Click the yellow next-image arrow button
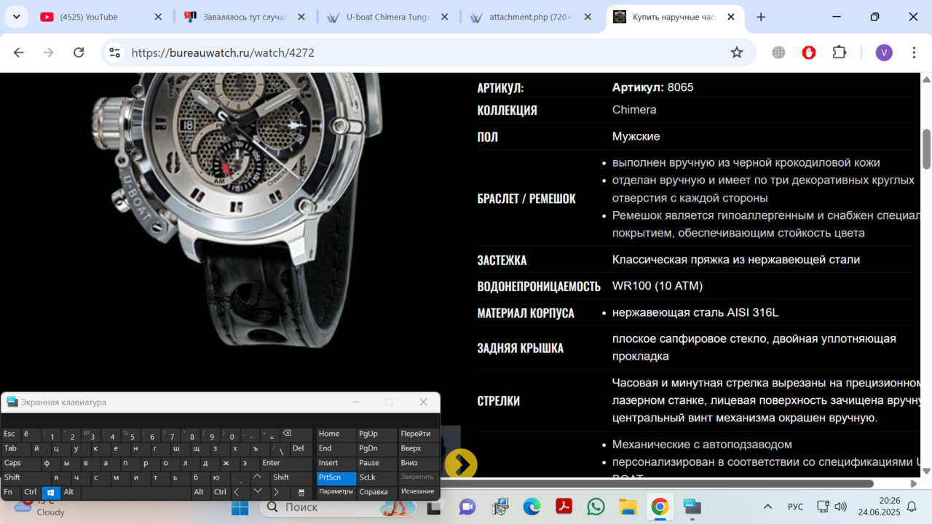Viewport: 932px width, 524px height. point(461,464)
